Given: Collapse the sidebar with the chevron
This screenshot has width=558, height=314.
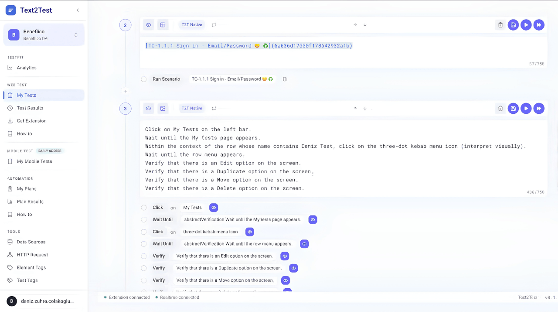Looking at the screenshot, I should [78, 10].
